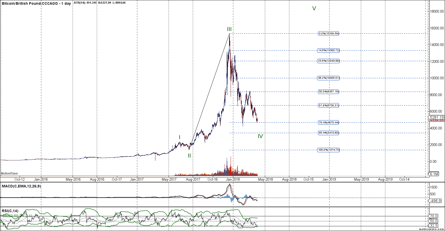Click the Aug-2017 date label
The height and width of the screenshot is (231, 445).
tap(193, 180)
